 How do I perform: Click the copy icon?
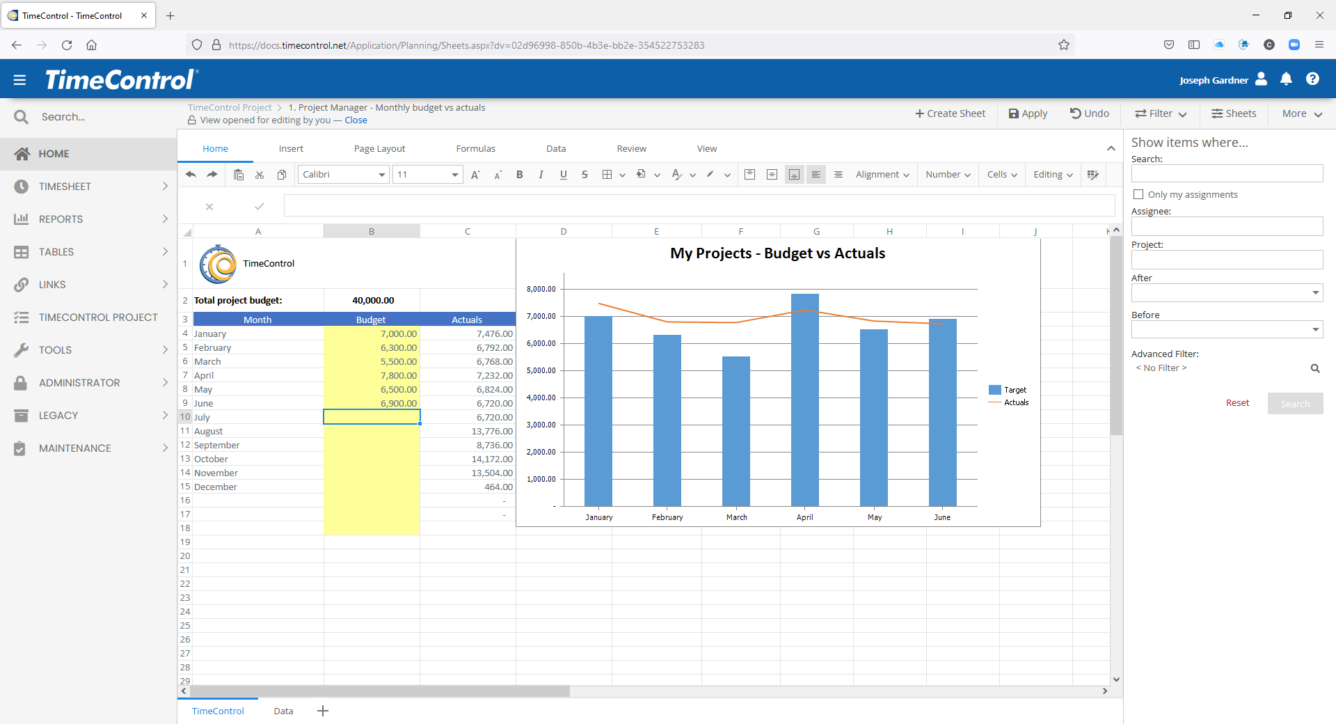pos(282,175)
